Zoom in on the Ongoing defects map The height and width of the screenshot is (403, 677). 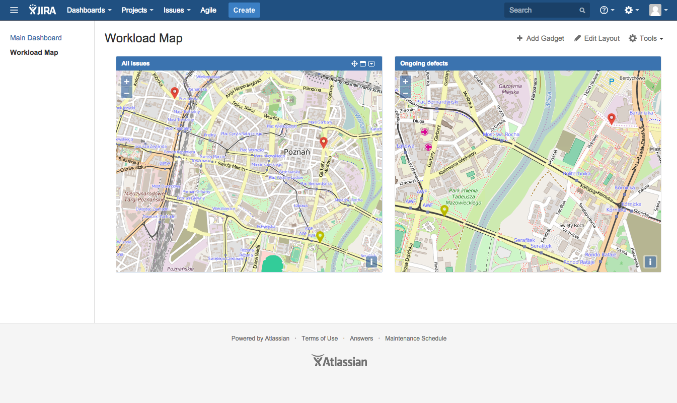(406, 82)
